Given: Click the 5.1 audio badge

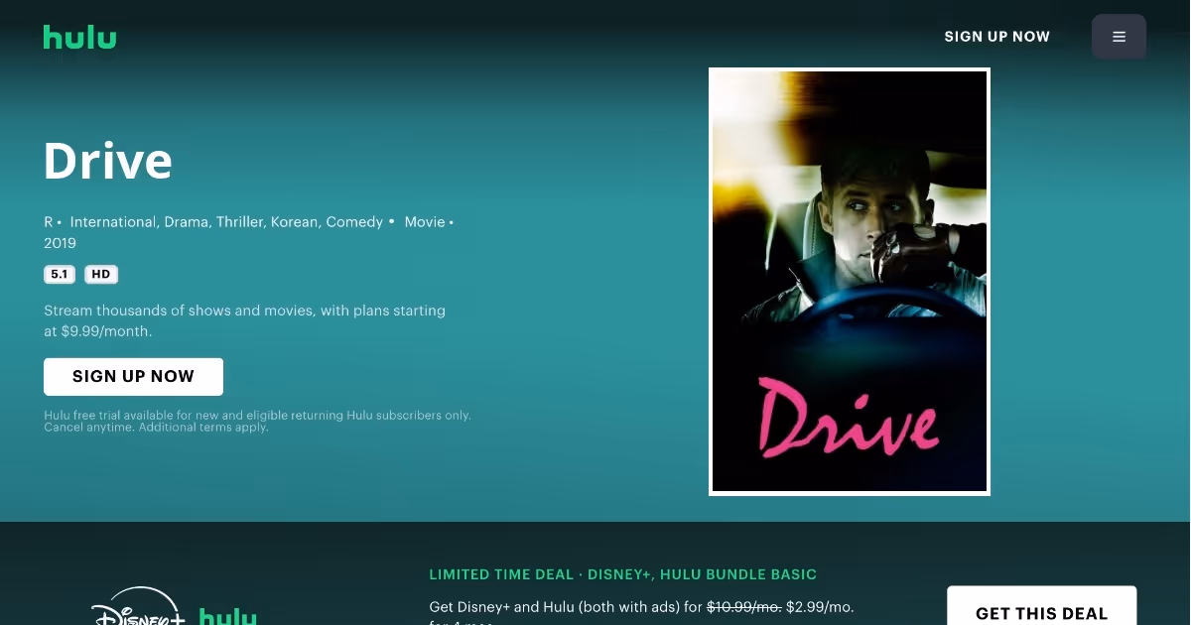Looking at the screenshot, I should 60,275.
